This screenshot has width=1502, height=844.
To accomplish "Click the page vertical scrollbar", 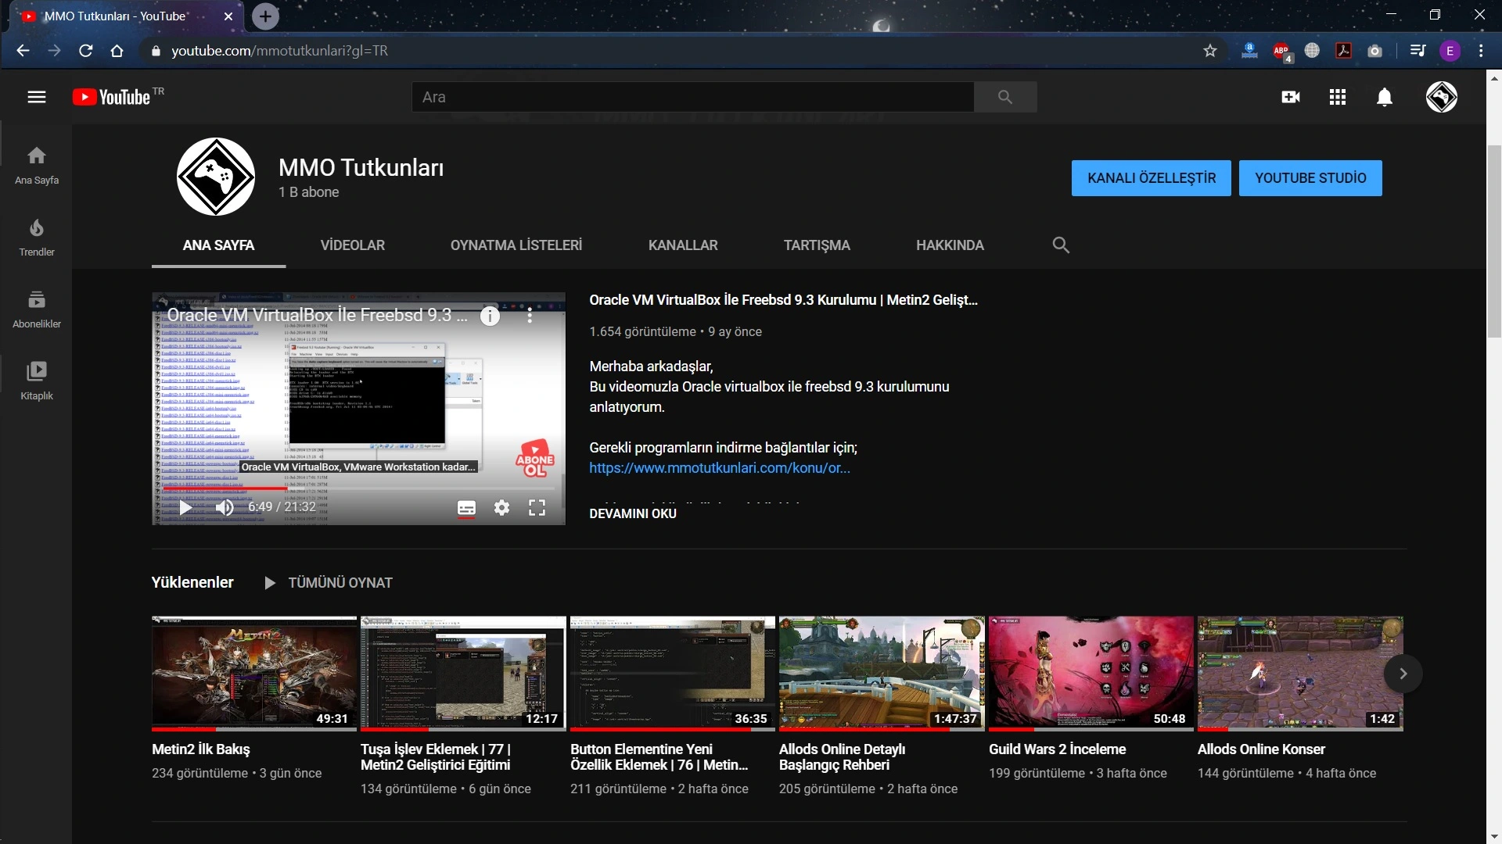I will coord(1494,242).
